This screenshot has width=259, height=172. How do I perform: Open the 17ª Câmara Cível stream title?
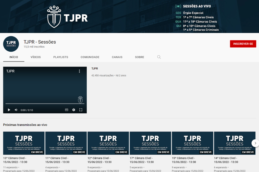pos(142,160)
